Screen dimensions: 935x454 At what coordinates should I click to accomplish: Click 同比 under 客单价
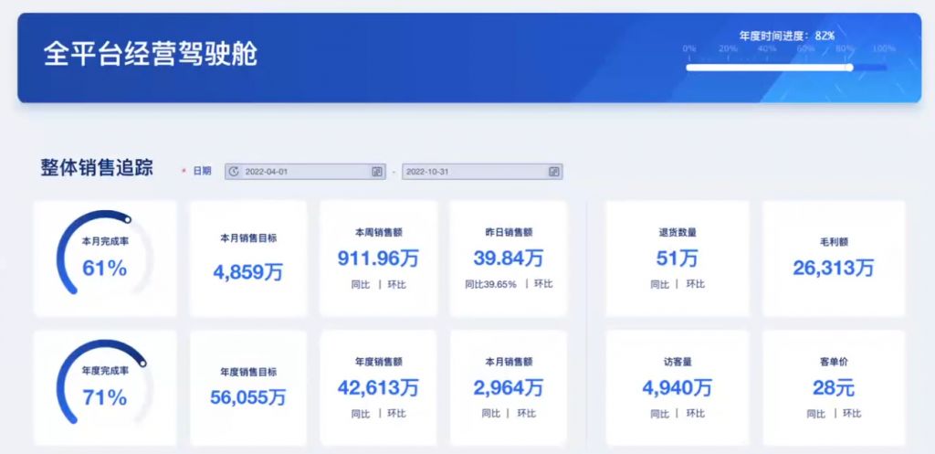pyautogui.click(x=815, y=414)
